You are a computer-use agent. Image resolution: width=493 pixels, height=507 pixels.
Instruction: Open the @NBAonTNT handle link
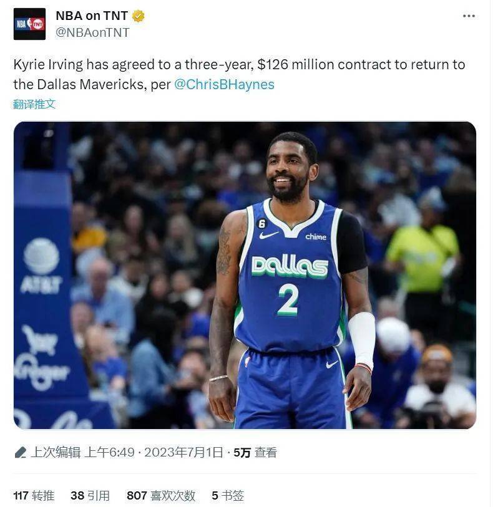(92, 32)
